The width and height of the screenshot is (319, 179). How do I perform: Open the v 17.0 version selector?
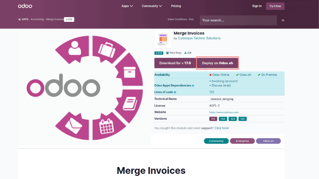click(x=69, y=19)
